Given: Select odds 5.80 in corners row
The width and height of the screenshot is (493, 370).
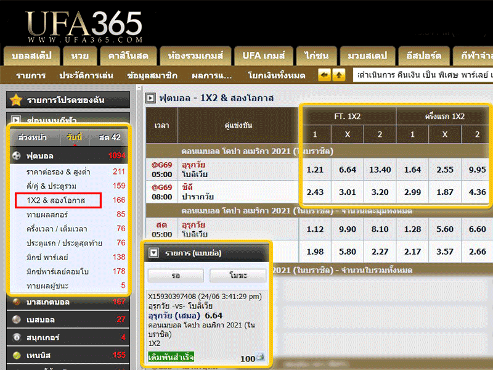Looking at the screenshot, I should (x=348, y=252).
